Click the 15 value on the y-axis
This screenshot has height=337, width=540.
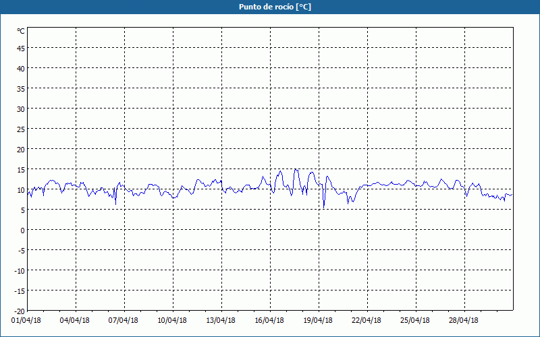(21, 170)
